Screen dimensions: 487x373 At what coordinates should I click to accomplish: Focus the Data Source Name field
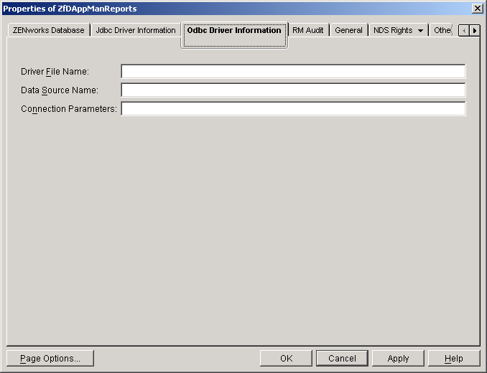click(x=293, y=90)
